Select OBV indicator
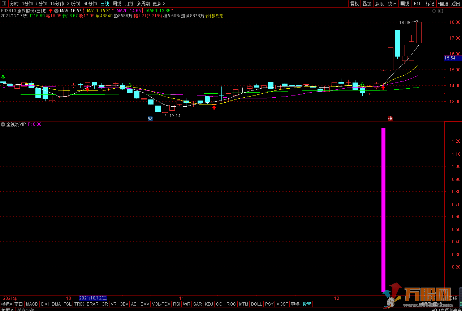Image resolution: width=462 pixels, height=311 pixels. click(124, 304)
